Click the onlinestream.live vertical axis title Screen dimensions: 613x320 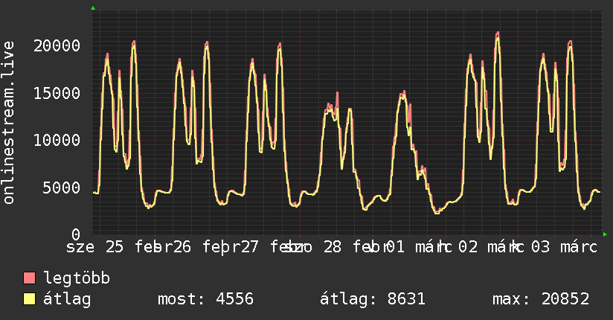click(x=9, y=123)
